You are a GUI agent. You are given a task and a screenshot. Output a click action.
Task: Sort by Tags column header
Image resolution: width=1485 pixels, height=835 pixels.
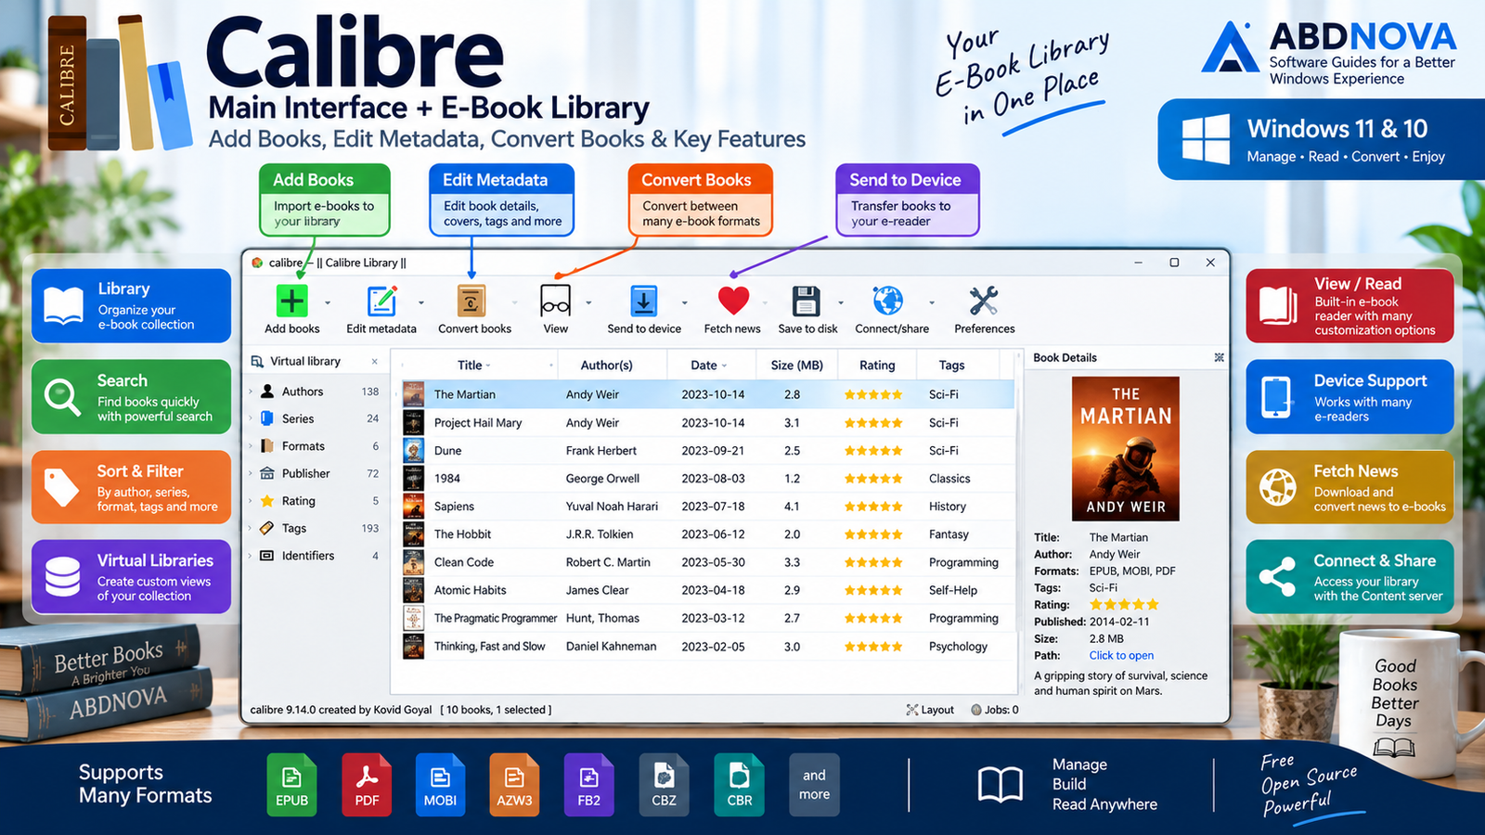951,366
